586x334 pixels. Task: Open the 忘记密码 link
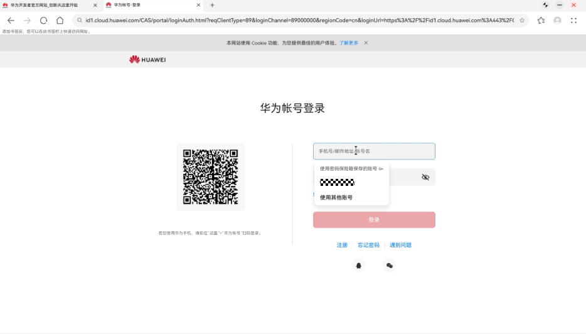368,245
